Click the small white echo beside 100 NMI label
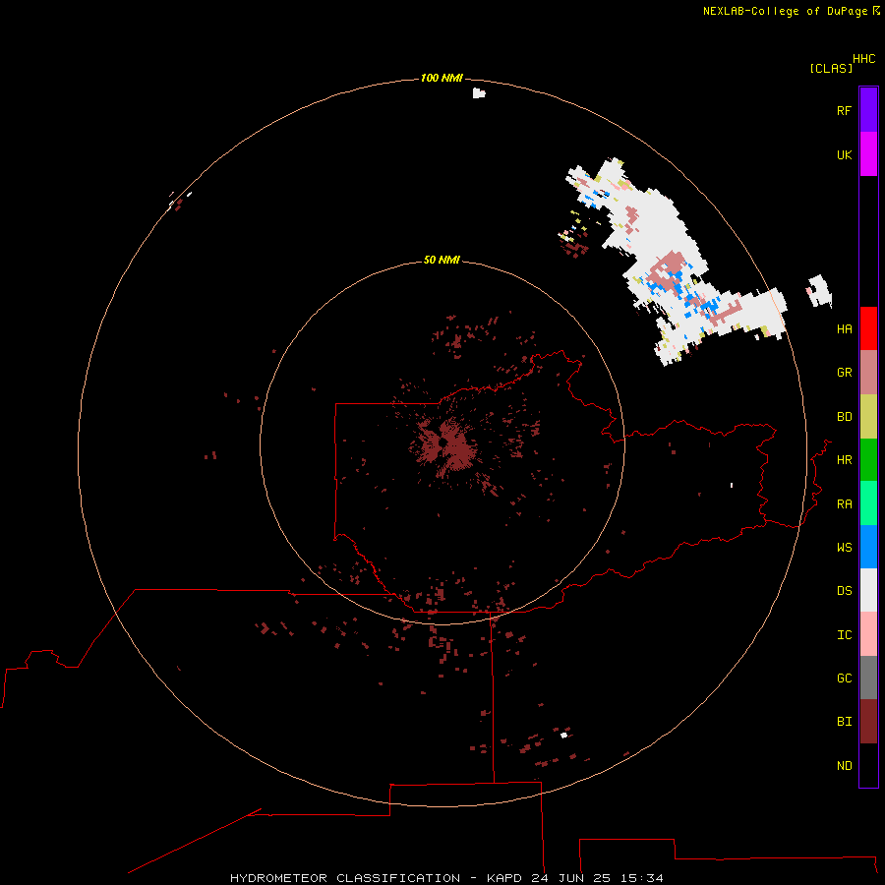 tap(479, 93)
